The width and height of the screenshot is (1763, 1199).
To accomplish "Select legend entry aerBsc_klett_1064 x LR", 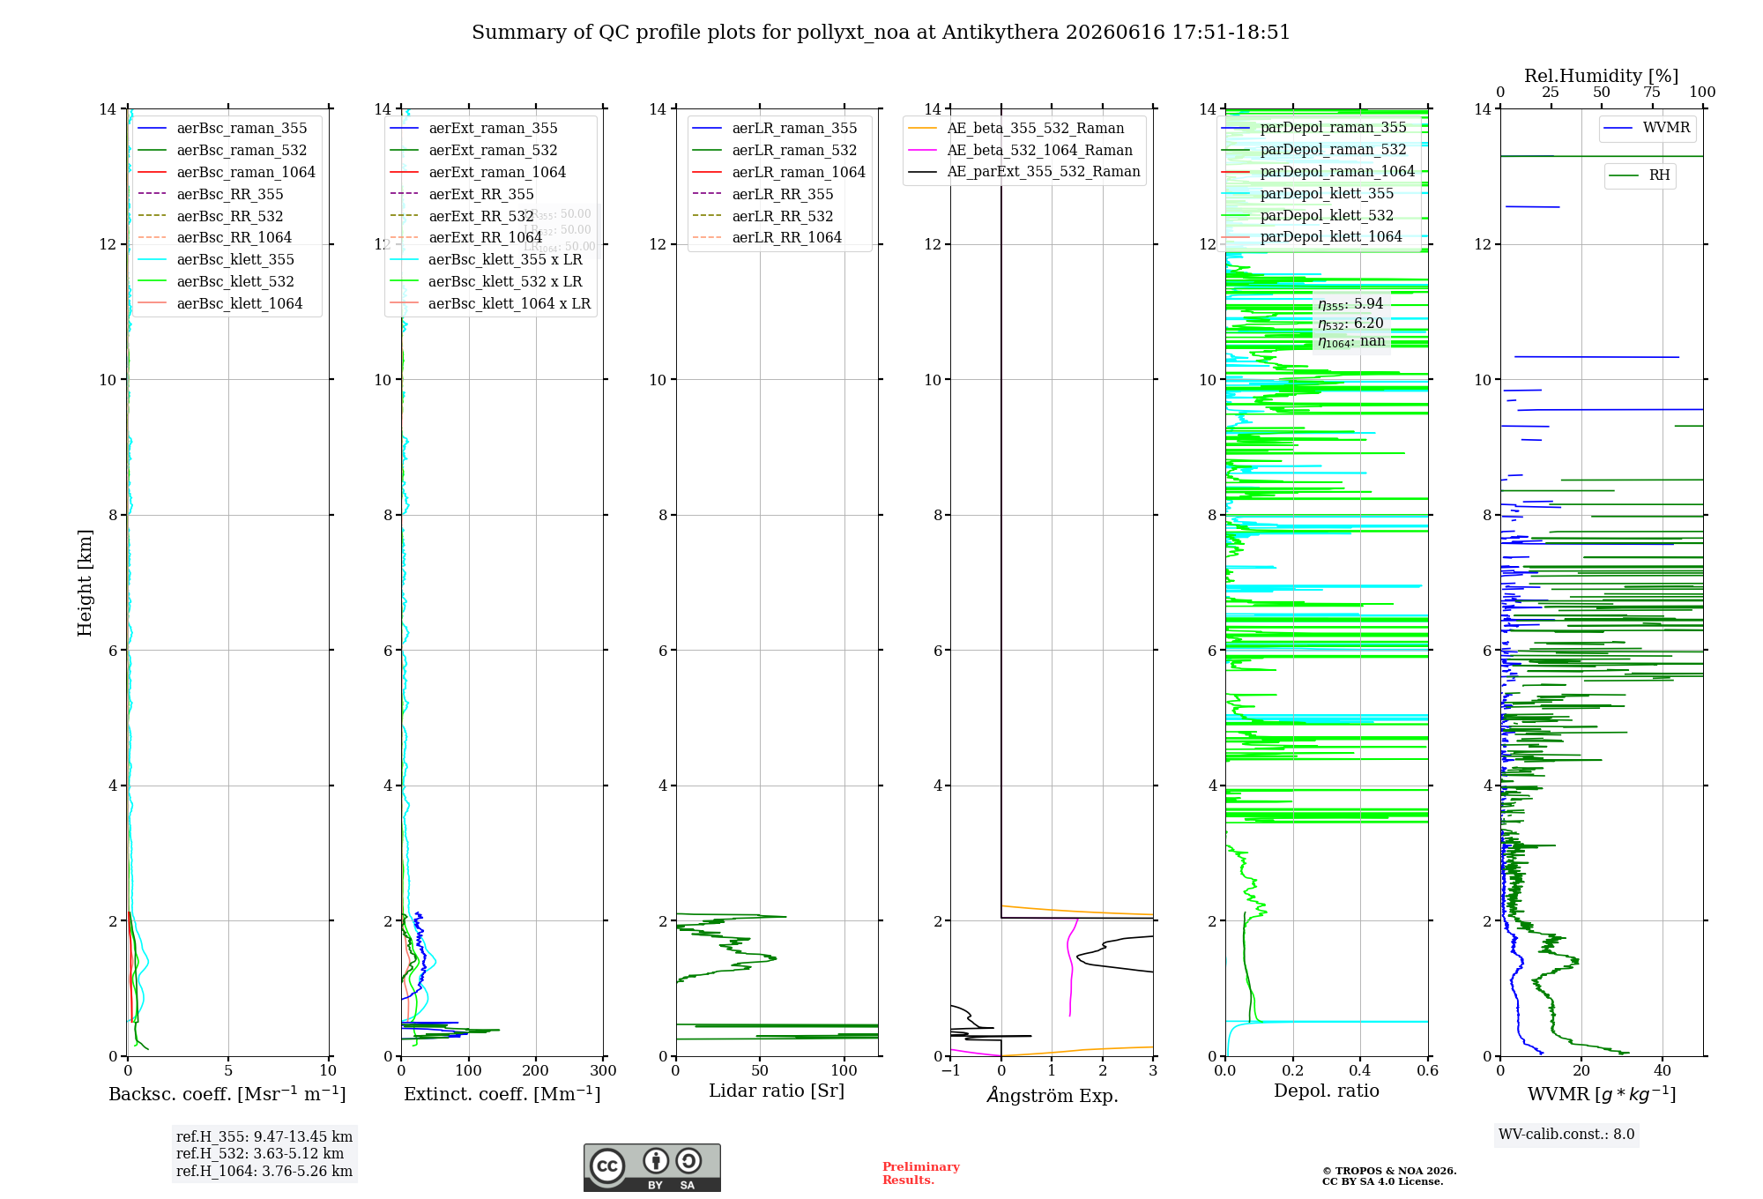I will pos(491,304).
